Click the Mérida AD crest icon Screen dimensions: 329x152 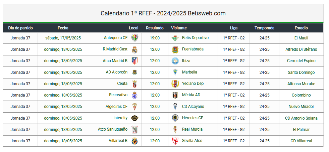click(x=175, y=95)
